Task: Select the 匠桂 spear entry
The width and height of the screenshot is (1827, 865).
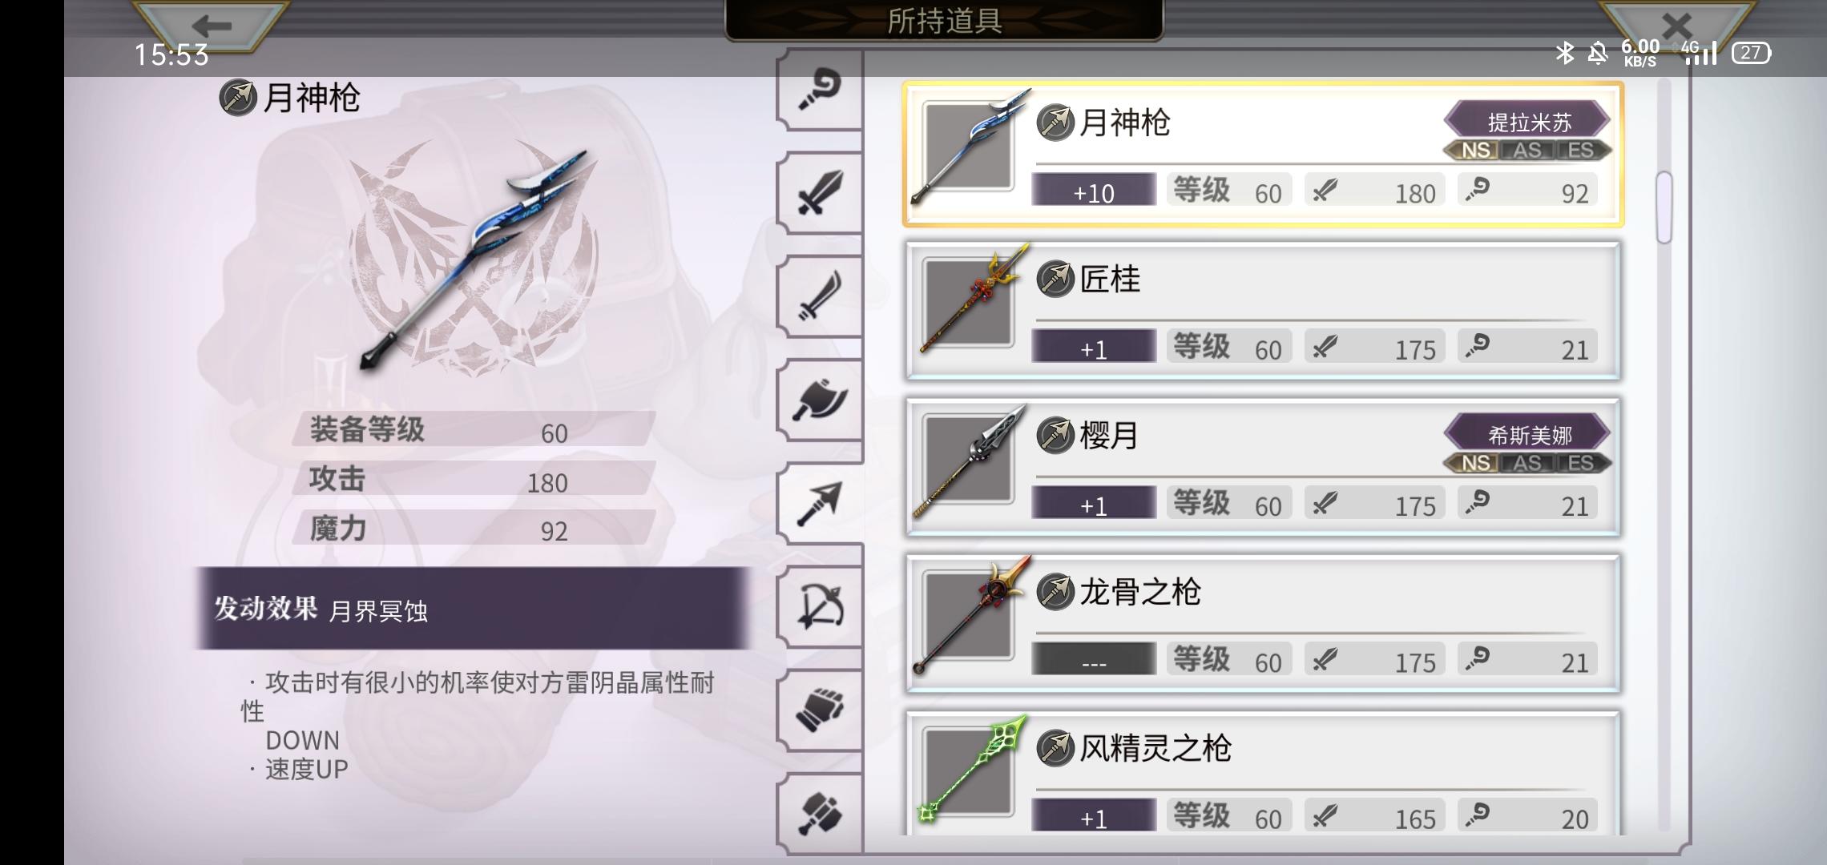Action: pyautogui.click(x=1263, y=311)
